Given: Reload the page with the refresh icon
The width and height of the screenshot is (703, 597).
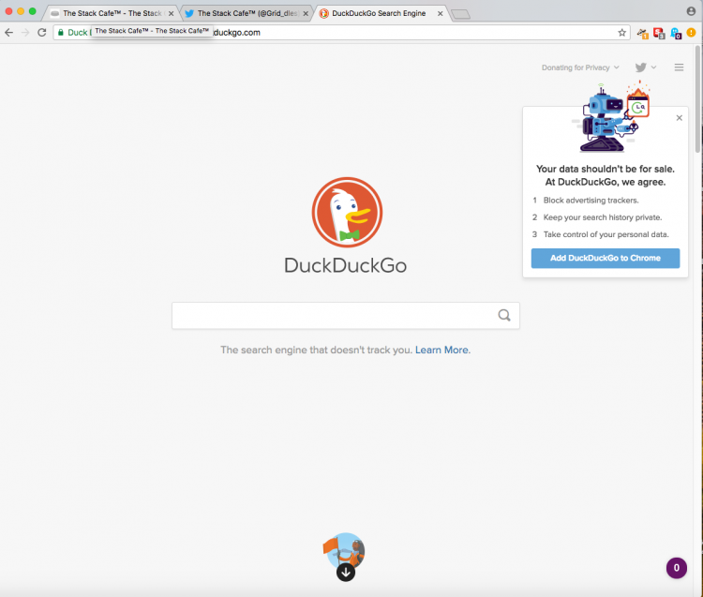Looking at the screenshot, I should coord(41,32).
